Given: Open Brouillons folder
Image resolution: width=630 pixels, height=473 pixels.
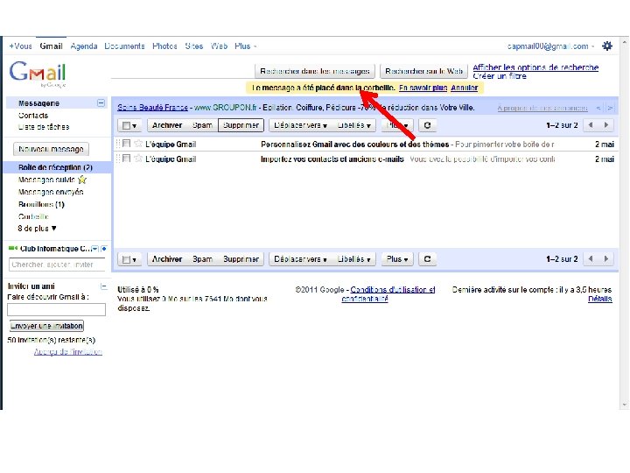Looking at the screenshot, I should (41, 204).
